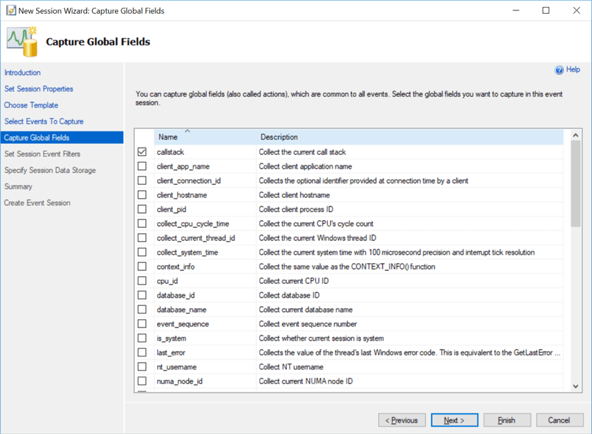
Task: Select 'Collect the current CPU's cycle count'
Action: tap(316, 224)
